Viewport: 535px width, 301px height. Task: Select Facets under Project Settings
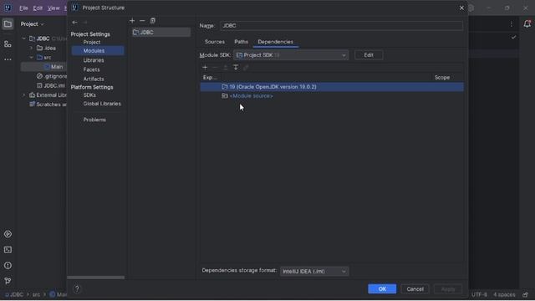(x=91, y=69)
